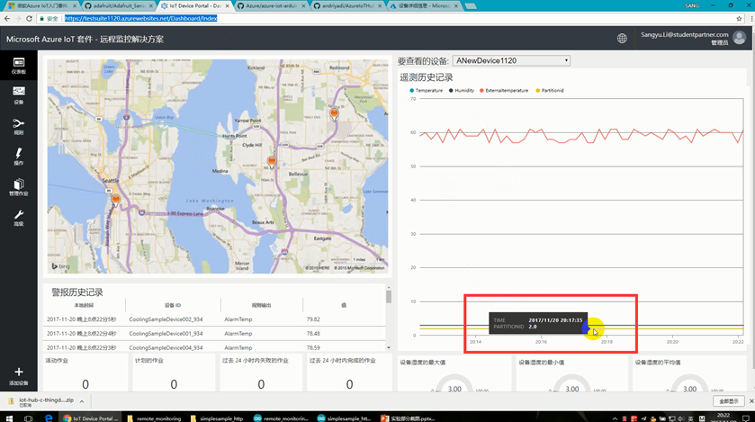Image resolution: width=755 pixels, height=422 pixels.
Task: Click the Bing logo on the map
Action: click(60, 266)
